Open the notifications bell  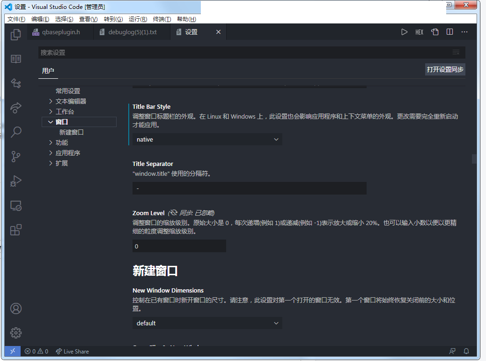[466, 351]
